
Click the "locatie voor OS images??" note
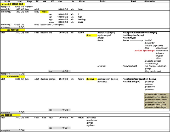(x=52, y=25)
